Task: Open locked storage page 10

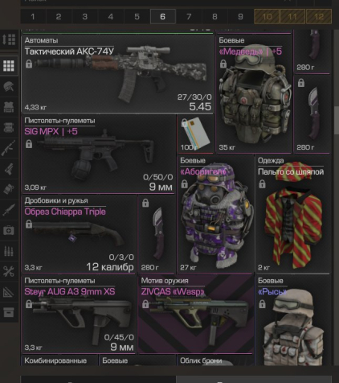Action: [267, 17]
